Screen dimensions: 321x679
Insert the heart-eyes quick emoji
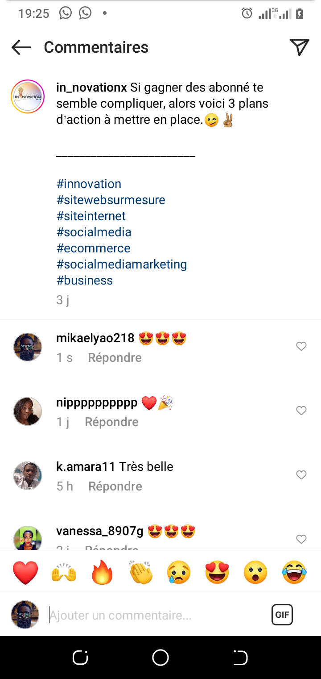(x=217, y=572)
